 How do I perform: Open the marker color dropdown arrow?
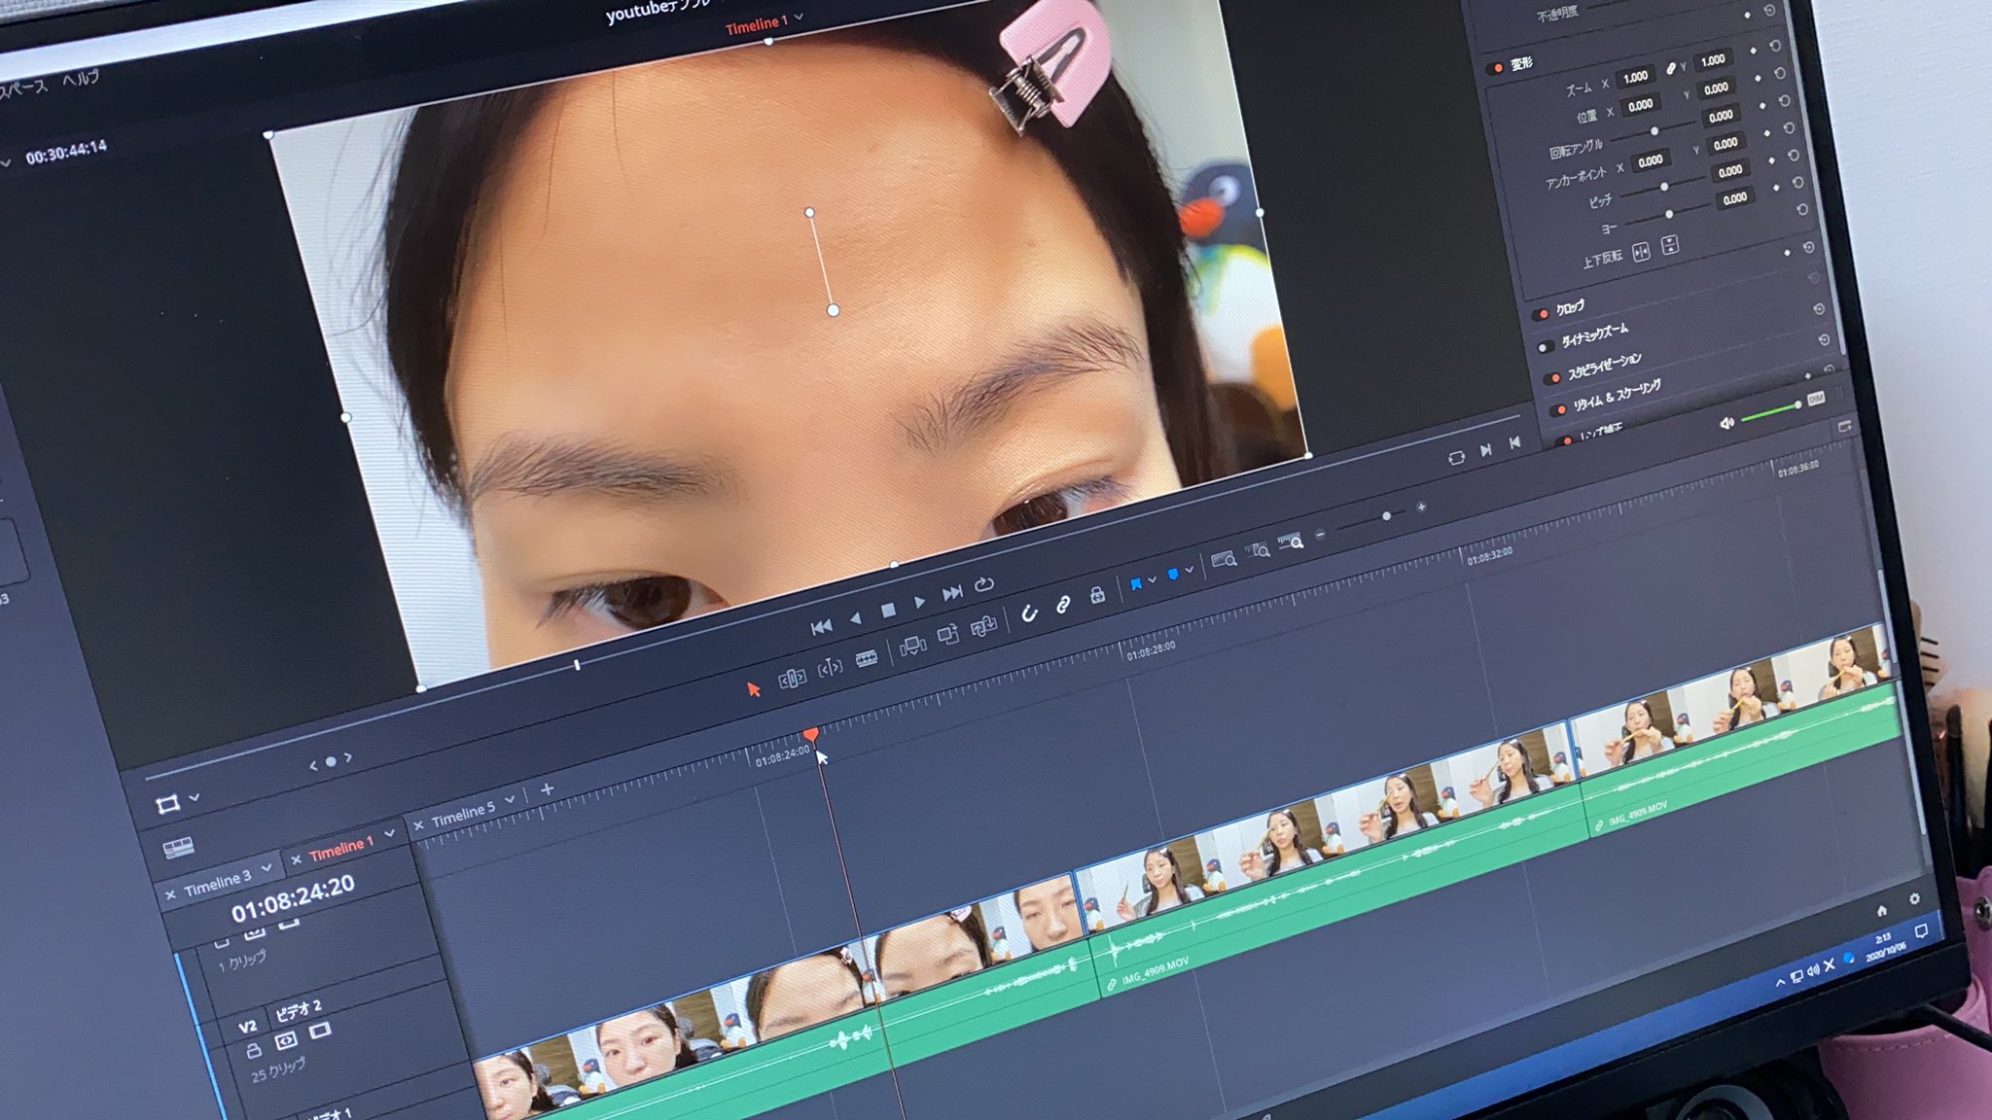click(1189, 570)
